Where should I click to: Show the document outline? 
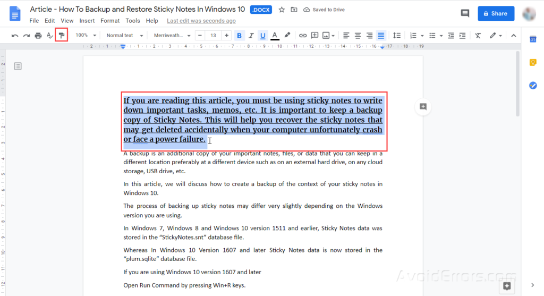coord(18,66)
